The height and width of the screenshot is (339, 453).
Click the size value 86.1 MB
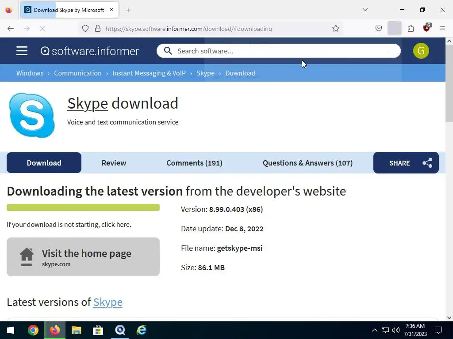(211, 267)
